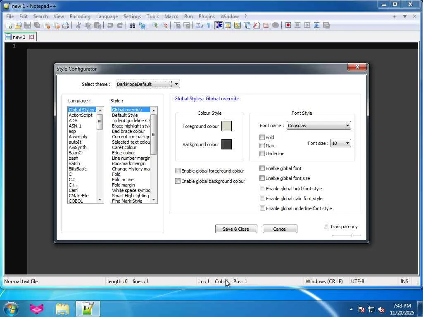
Task: Click the New file toolbar icon
Action: coord(9,25)
